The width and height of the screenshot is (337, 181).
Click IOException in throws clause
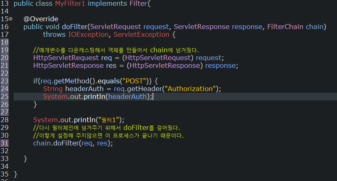click(88, 34)
